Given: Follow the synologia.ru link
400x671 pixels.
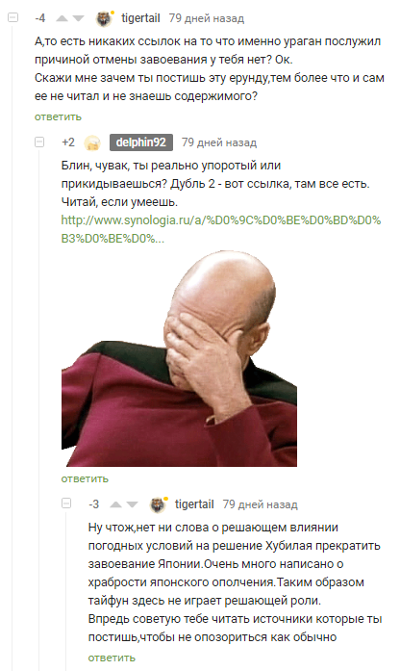Looking at the screenshot, I should click(221, 229).
